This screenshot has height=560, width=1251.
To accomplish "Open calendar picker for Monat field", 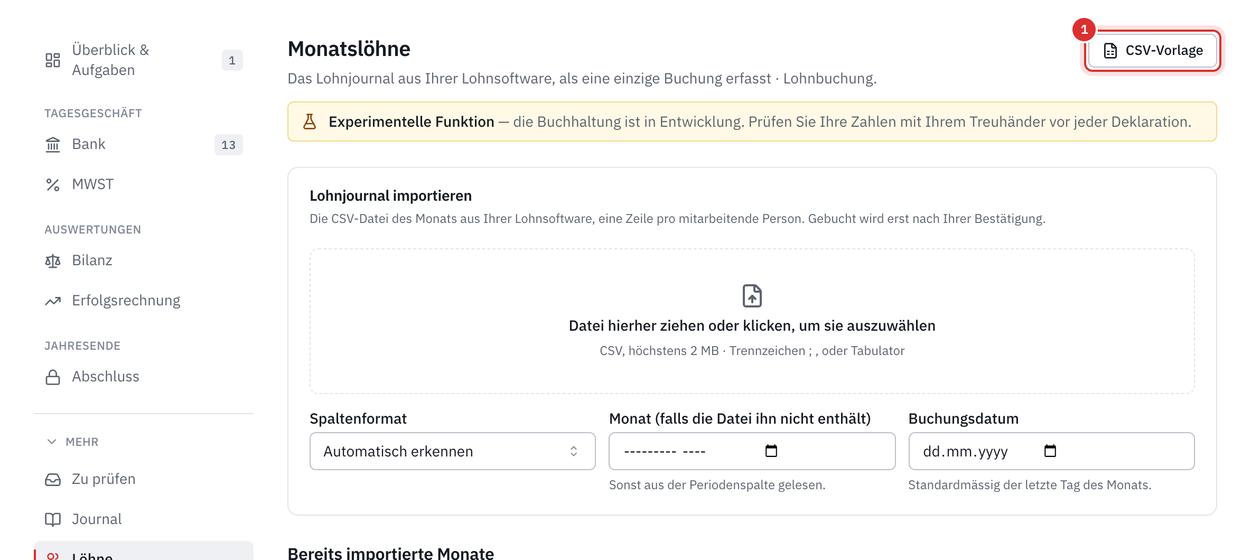I will (x=771, y=451).
